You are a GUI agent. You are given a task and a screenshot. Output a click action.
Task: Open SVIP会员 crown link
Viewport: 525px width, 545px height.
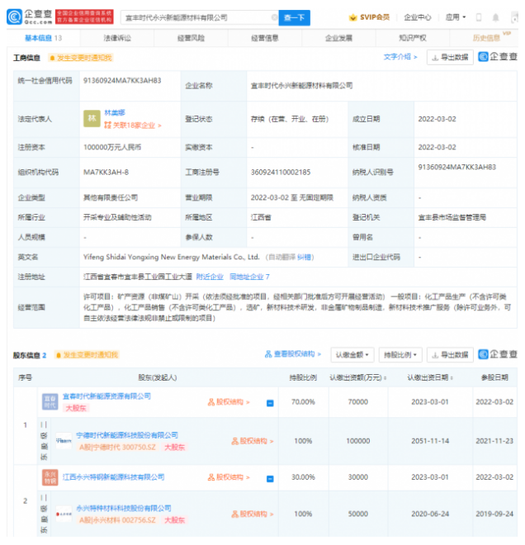coord(369,17)
